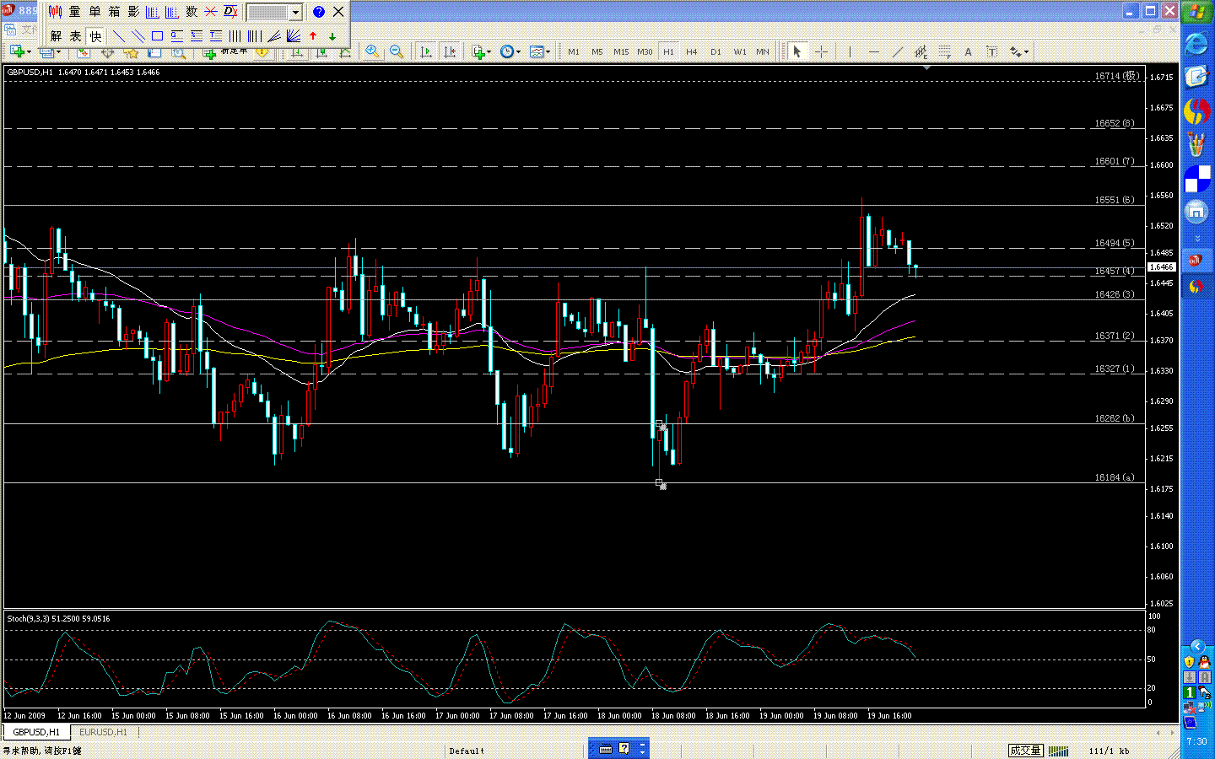1215x759 pixels.
Task: Select the text label T tool
Action: tap(992, 51)
